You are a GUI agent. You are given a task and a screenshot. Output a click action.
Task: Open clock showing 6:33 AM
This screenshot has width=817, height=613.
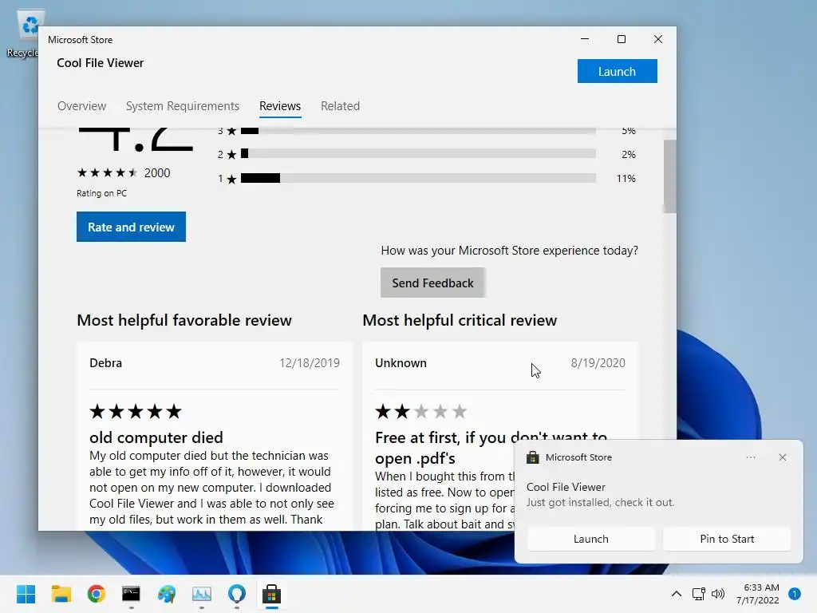coord(758,594)
